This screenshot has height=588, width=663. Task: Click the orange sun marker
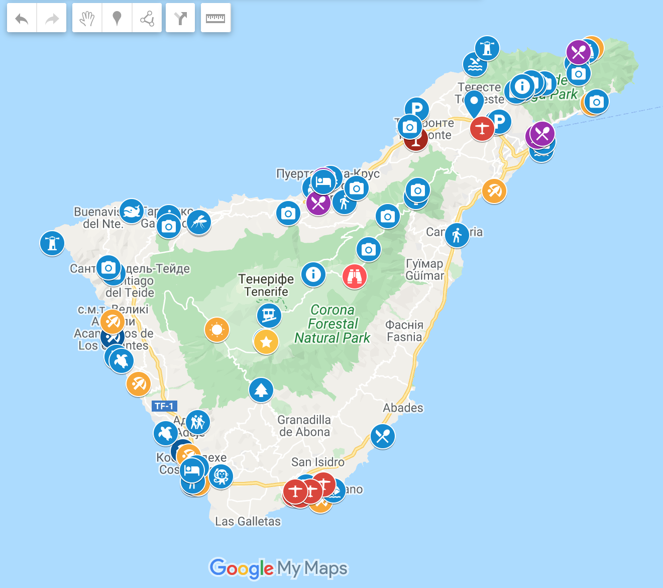point(217,330)
